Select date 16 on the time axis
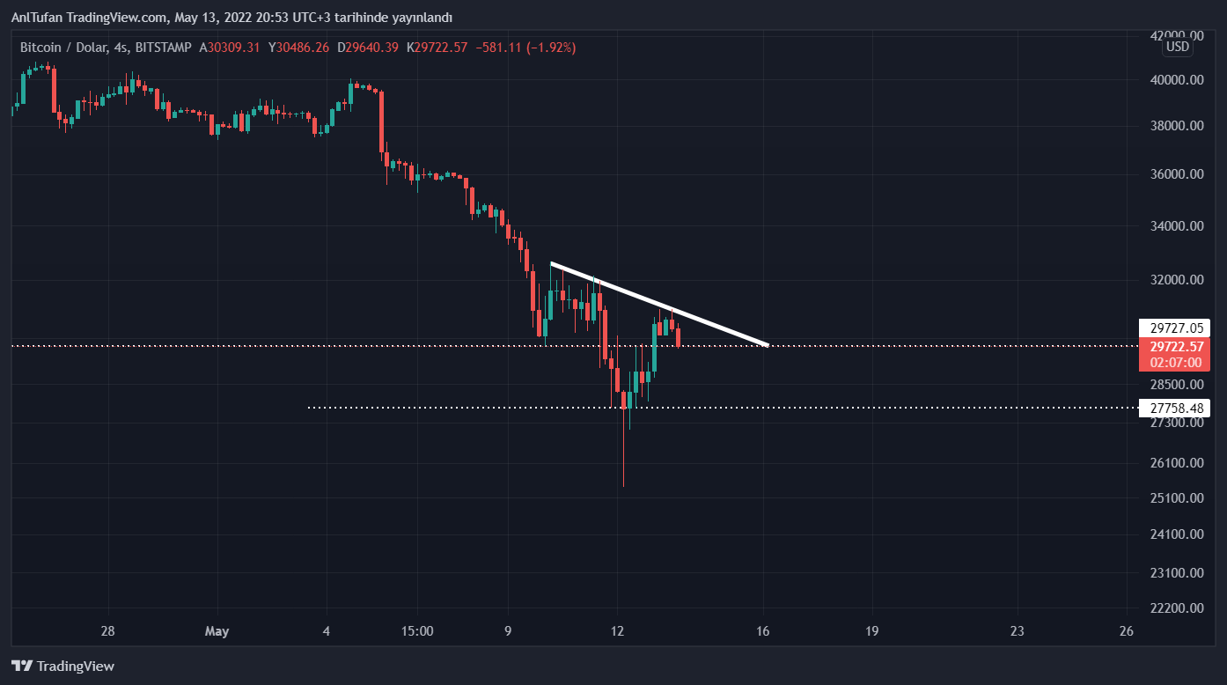Screen dimensions: 1227x685 [763, 631]
